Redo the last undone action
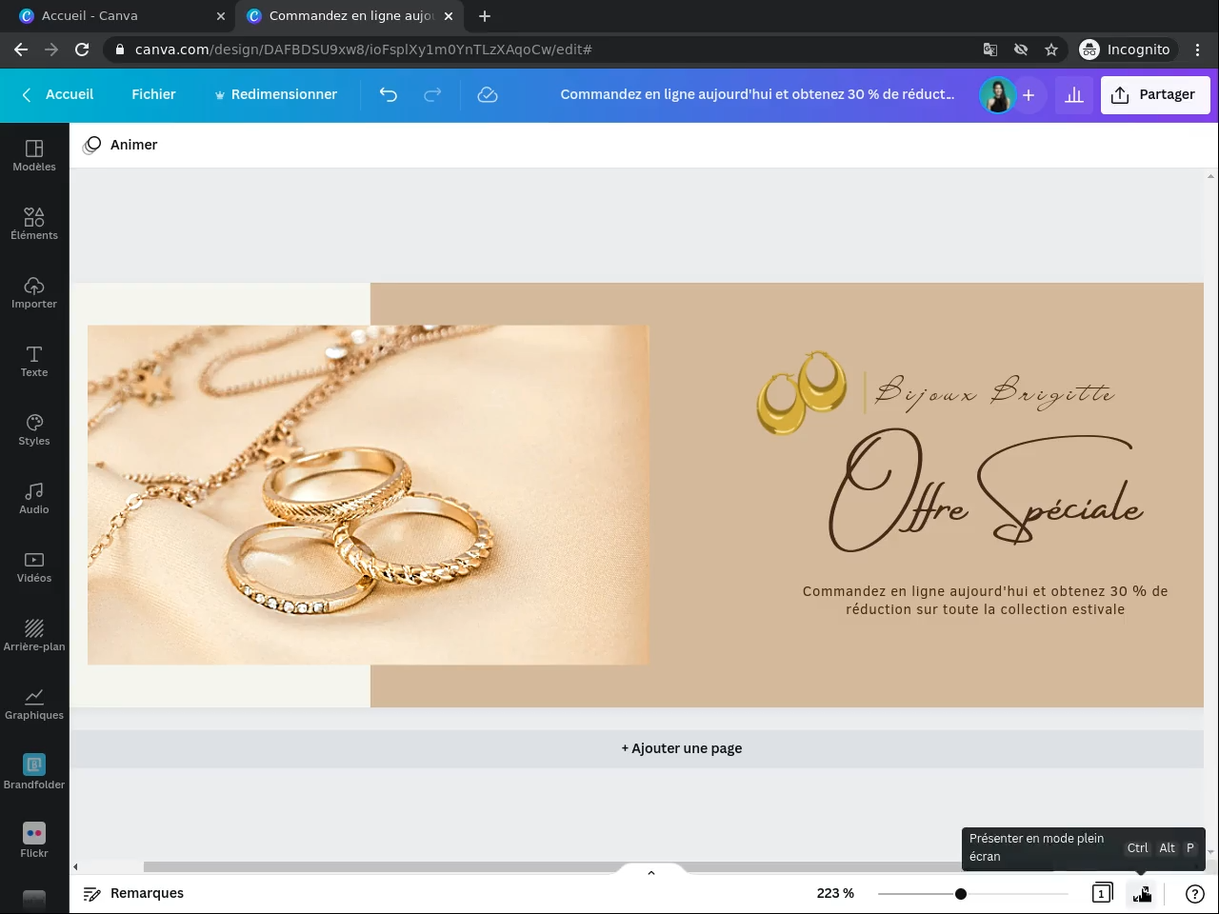The height and width of the screenshot is (914, 1219). click(432, 94)
